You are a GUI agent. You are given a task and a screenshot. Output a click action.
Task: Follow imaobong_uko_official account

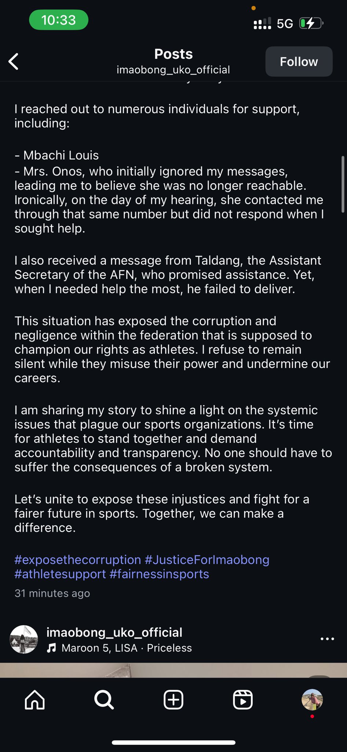click(299, 62)
